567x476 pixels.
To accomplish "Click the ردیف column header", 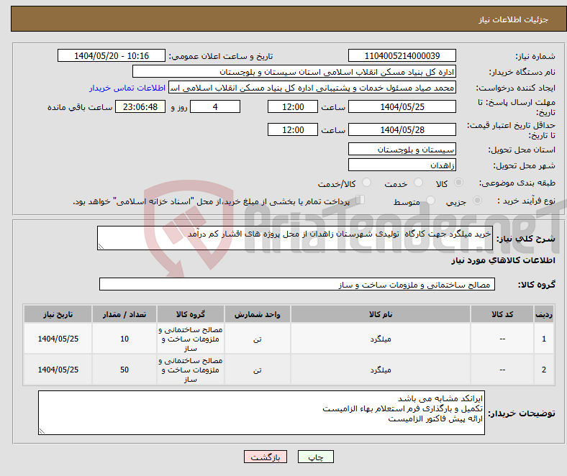I will pos(543,314).
